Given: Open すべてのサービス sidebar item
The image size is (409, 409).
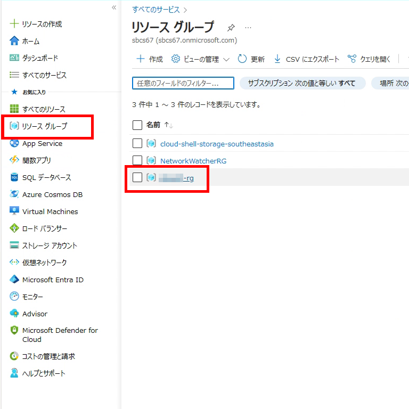Looking at the screenshot, I should (x=44, y=75).
